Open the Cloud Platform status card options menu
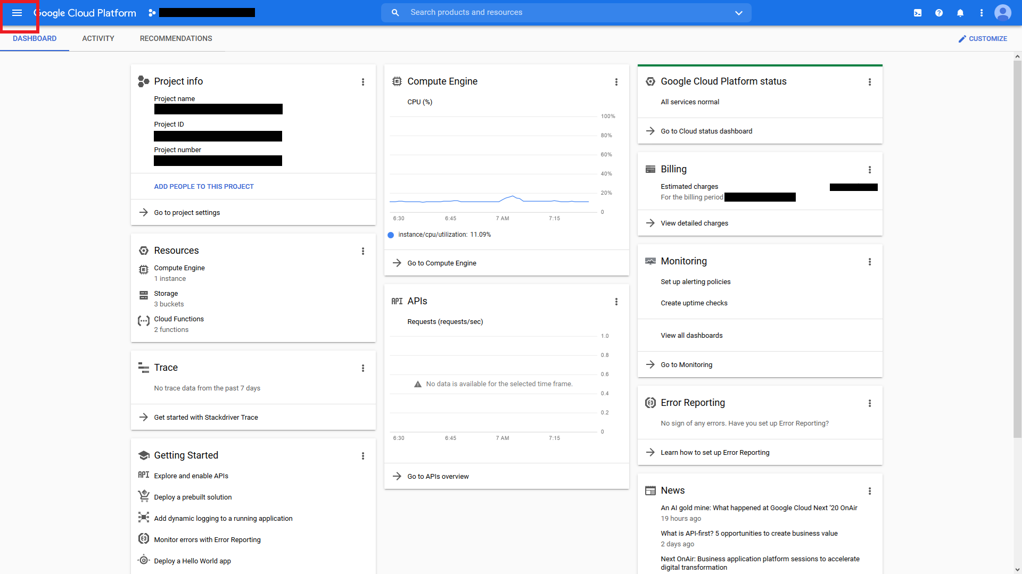 [x=870, y=82]
